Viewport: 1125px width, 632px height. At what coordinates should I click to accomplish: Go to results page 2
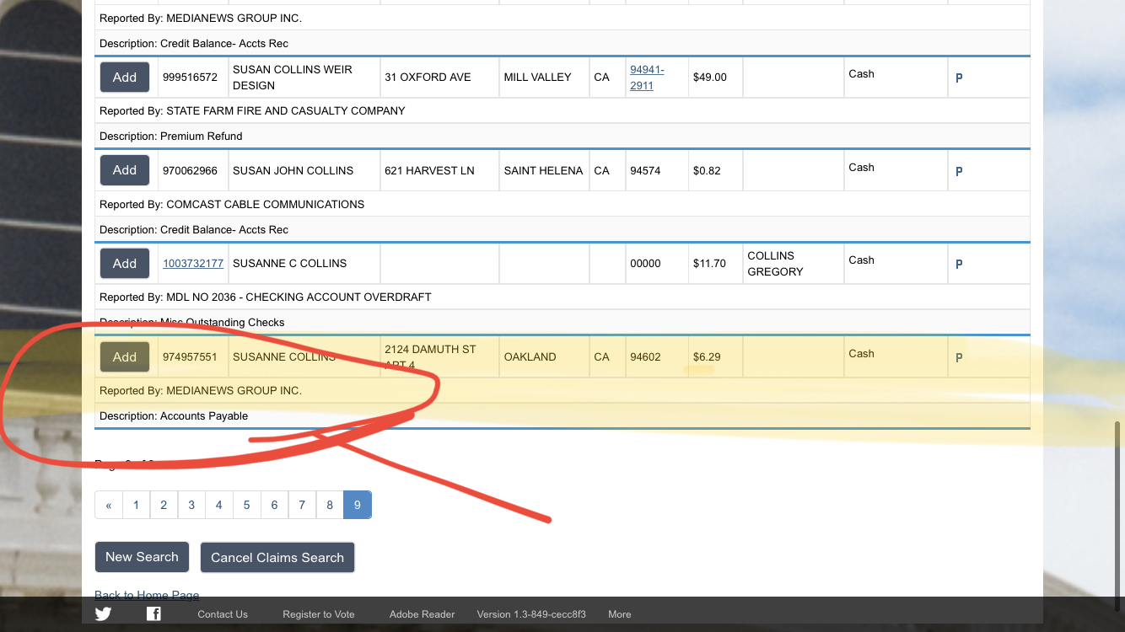coord(164,505)
